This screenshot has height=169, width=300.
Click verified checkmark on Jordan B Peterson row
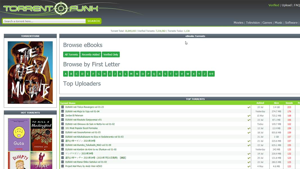point(249,115)
